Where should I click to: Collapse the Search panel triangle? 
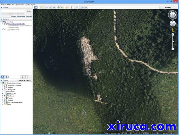tap(2, 7)
